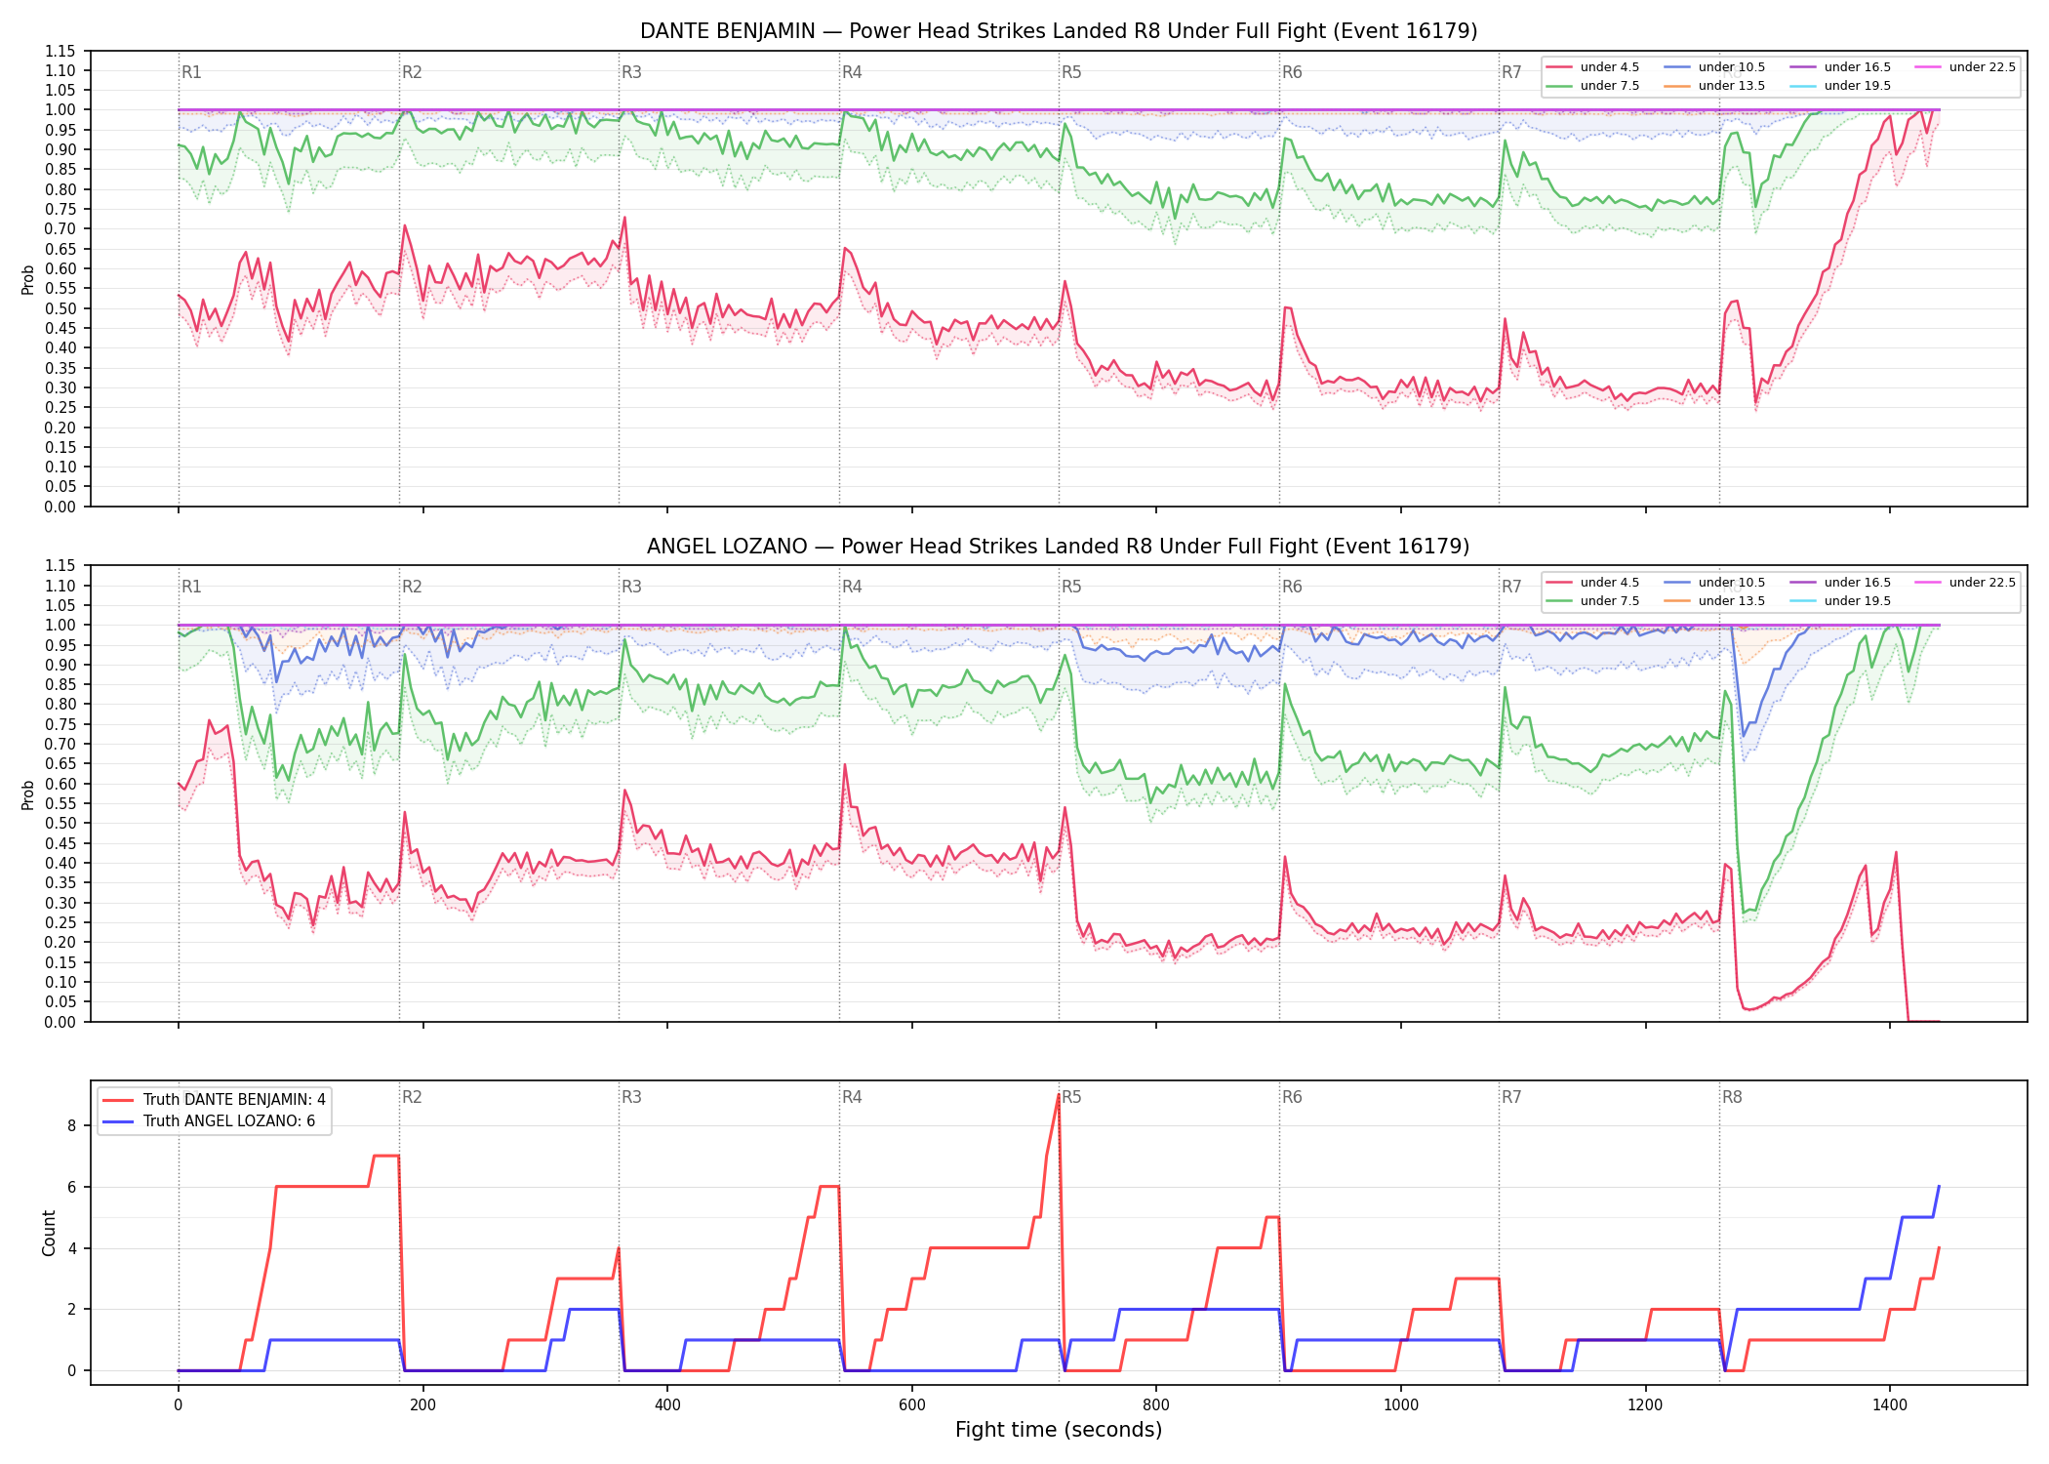Click the 1200 tick on the x-axis
Screen dimensions: 2049x1464
coord(1646,1405)
